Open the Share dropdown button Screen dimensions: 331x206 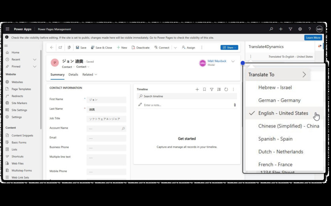229,47
